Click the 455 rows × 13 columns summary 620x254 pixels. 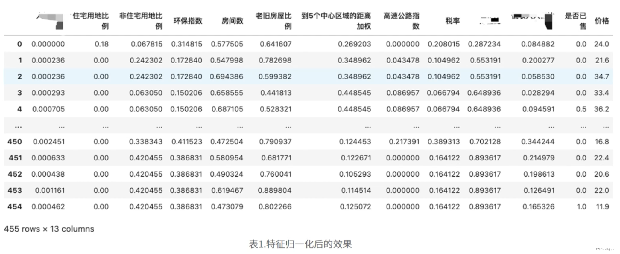49,229
